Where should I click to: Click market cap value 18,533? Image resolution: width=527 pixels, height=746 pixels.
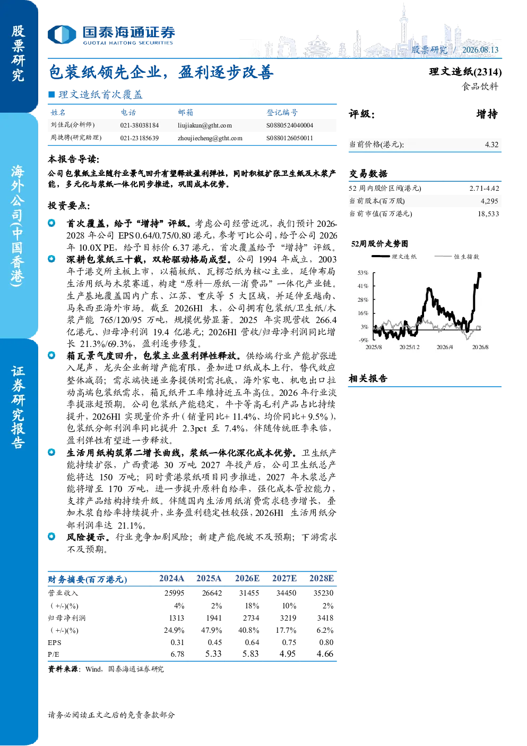point(488,214)
